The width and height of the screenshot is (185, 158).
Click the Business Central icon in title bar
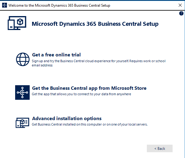(5, 5)
